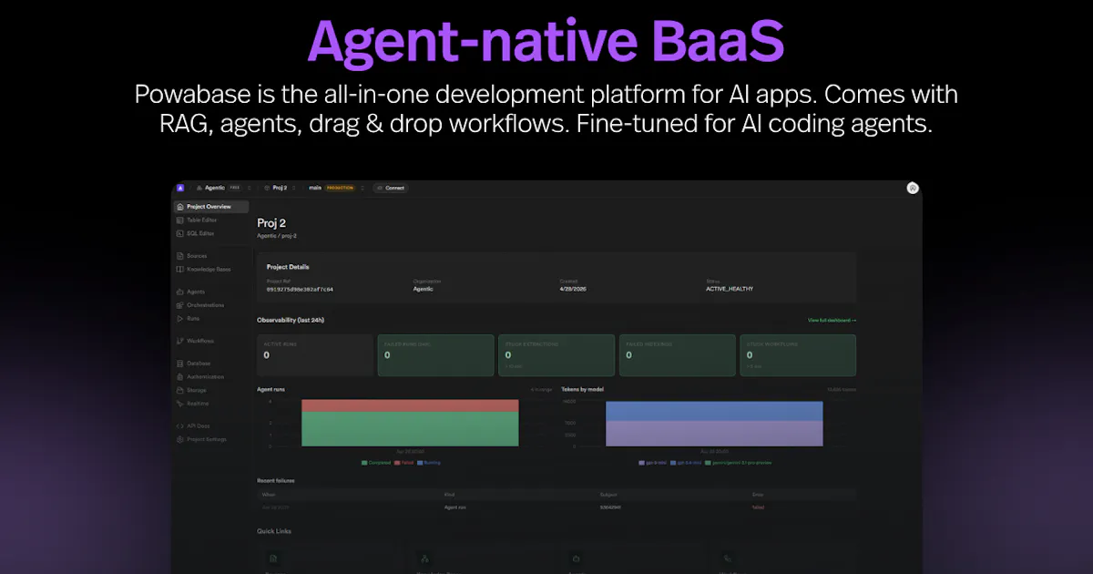Click the Stuck Extractions stat card

point(557,355)
